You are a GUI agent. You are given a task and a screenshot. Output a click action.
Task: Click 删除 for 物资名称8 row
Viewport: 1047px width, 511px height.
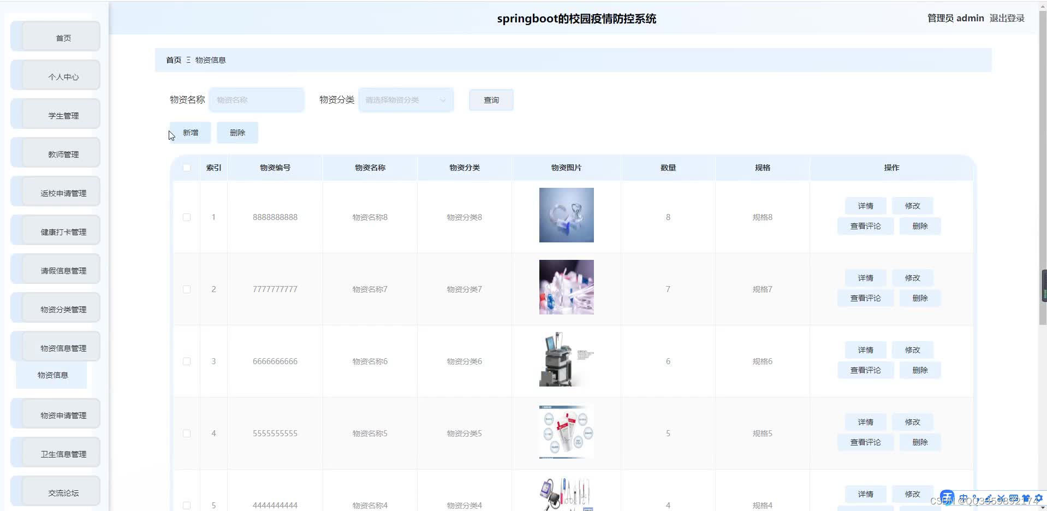[x=920, y=226]
